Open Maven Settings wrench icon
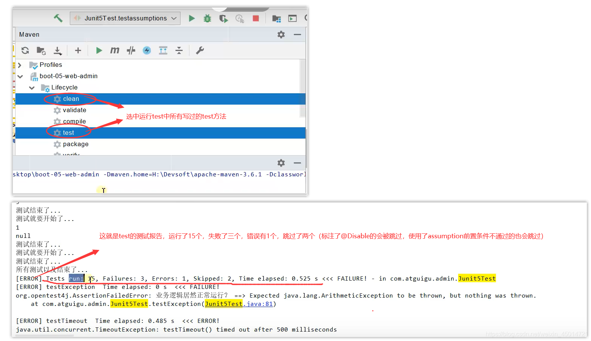591x341 pixels. click(200, 50)
